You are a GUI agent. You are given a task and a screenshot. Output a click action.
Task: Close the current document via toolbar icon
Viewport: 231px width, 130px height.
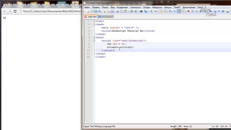[104, 11]
